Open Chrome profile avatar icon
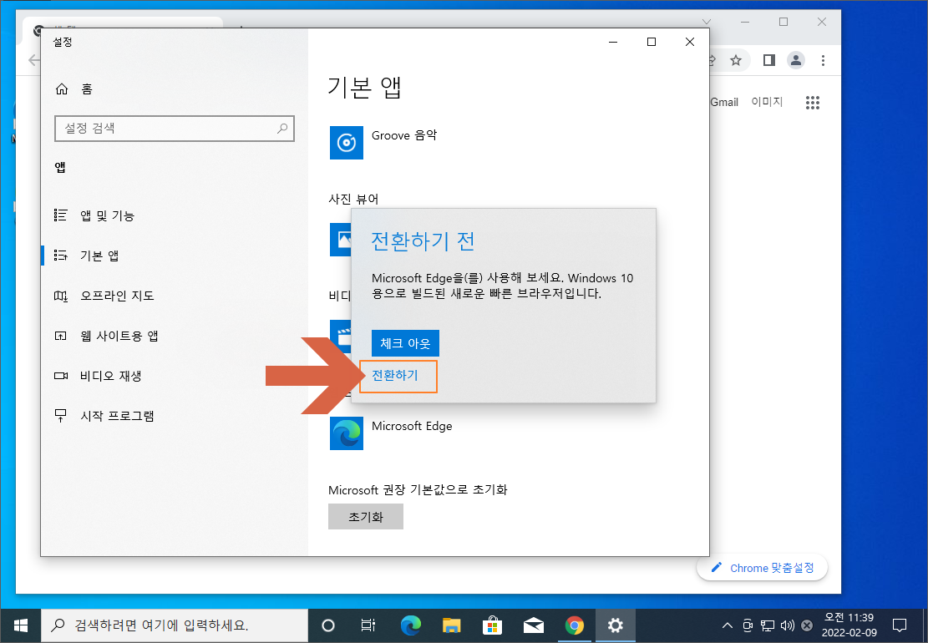Viewport: 928px width, 643px height. pyautogui.click(x=796, y=60)
